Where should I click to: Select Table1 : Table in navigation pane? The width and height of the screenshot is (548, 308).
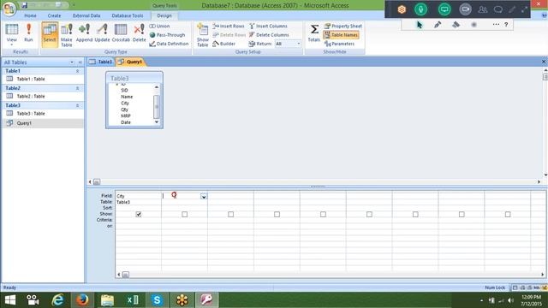(43, 79)
